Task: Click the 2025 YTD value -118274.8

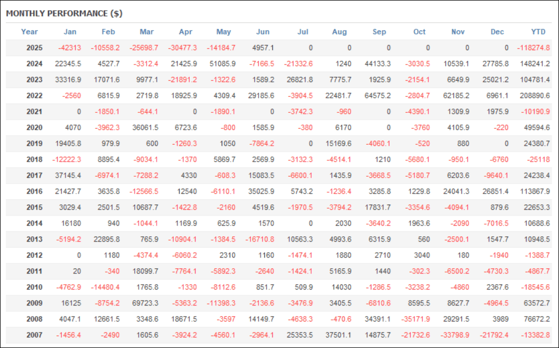Action: coord(533,48)
